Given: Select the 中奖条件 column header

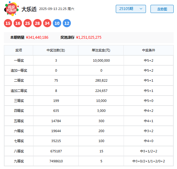Looking at the screenshot, I should [x=149, y=50].
